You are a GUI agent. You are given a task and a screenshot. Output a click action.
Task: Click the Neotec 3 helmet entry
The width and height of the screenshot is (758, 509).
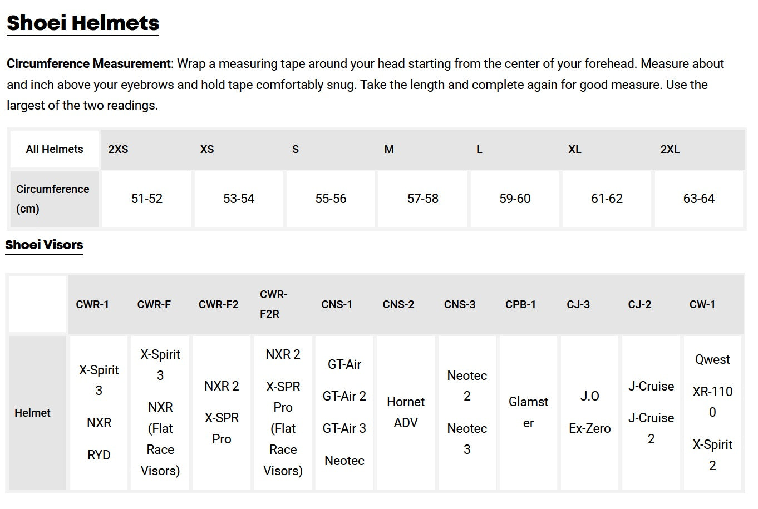(467, 439)
